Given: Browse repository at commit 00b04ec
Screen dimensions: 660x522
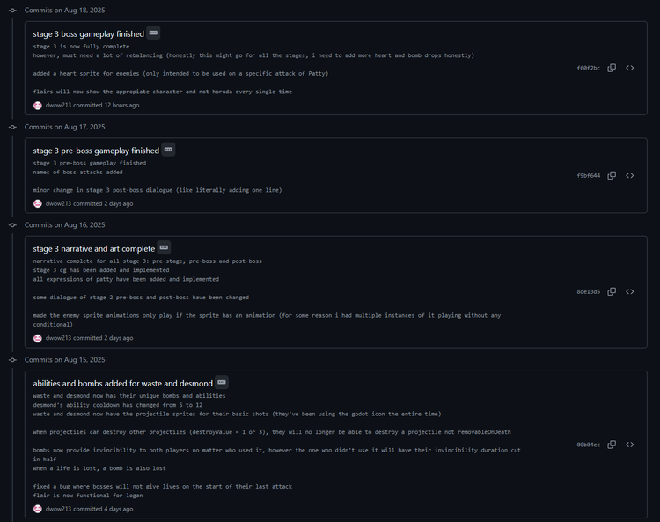Looking at the screenshot, I should 630,445.
